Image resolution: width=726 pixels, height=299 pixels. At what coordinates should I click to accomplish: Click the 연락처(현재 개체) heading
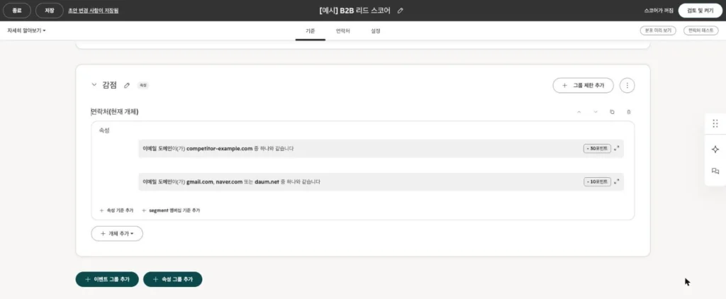(x=114, y=112)
